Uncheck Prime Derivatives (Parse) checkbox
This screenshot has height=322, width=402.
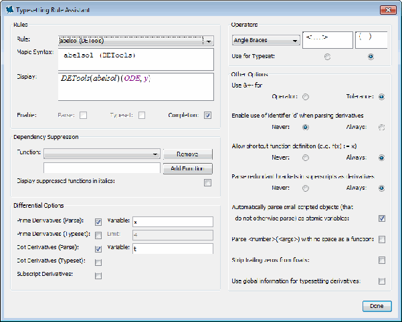pyautogui.click(x=98, y=221)
